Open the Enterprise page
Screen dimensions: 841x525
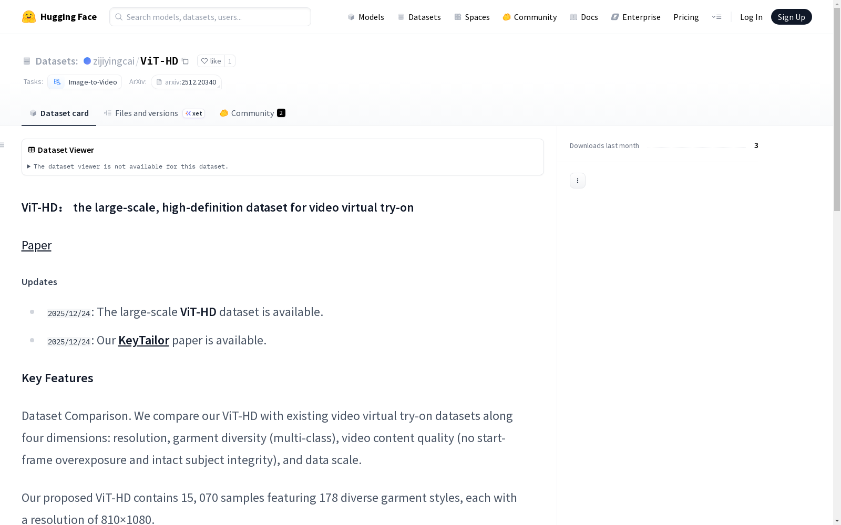pos(636,17)
